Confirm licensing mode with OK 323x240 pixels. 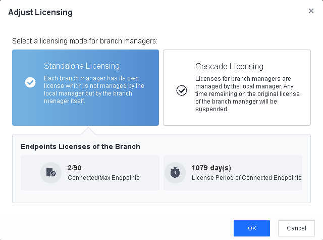click(252, 228)
